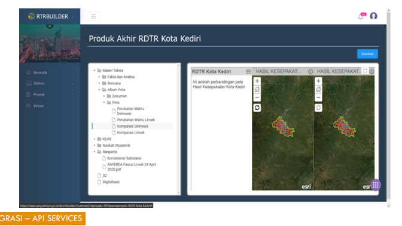Open Perubahan Waktu Delineasi file

130,111
